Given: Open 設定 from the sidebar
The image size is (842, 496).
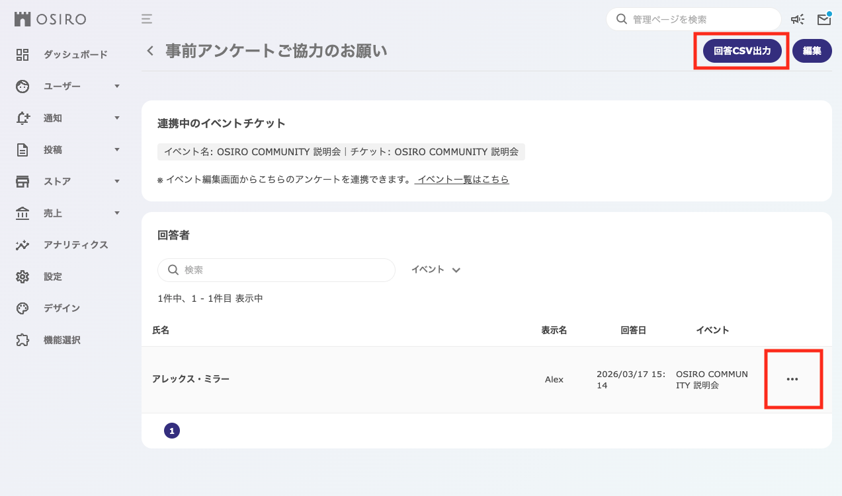Looking at the screenshot, I should point(52,277).
